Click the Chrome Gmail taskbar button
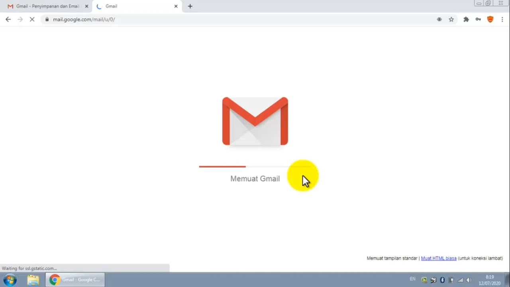This screenshot has height=287, width=510. coord(75,280)
